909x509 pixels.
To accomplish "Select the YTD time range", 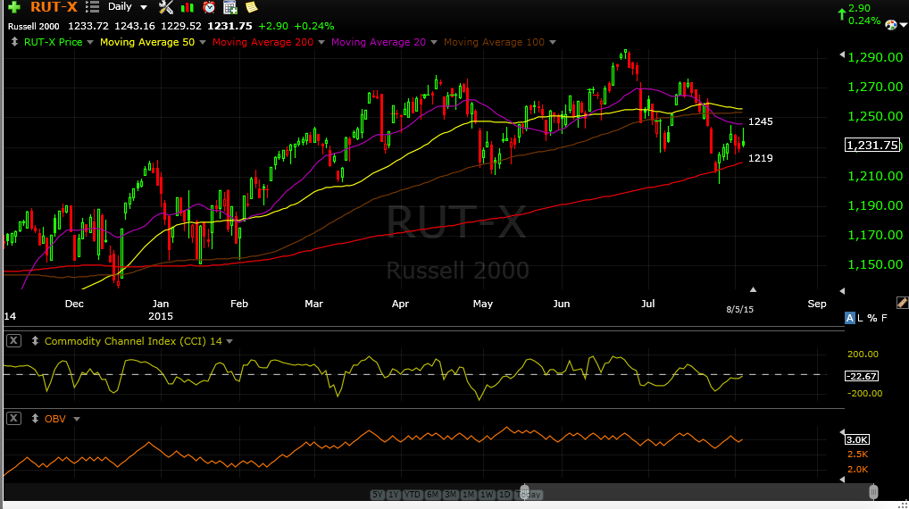I will 413,495.
